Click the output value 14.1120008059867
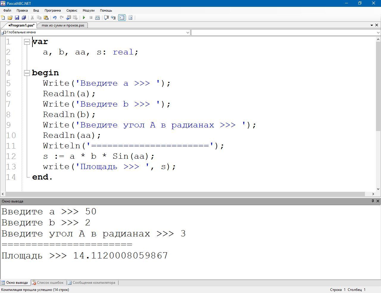The image size is (381, 293). (121, 255)
